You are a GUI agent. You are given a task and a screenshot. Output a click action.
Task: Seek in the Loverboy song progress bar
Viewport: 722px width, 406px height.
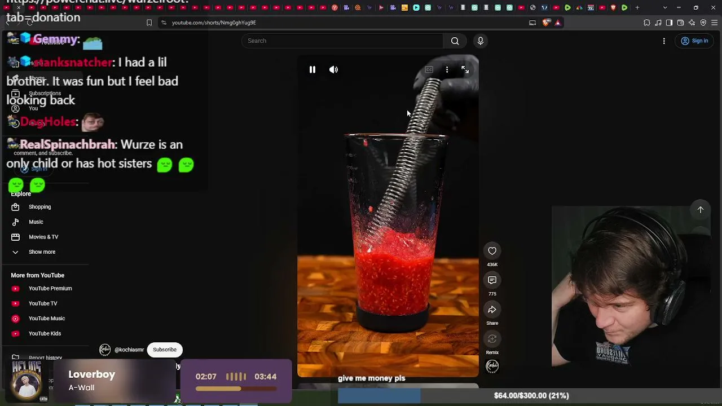(236, 389)
